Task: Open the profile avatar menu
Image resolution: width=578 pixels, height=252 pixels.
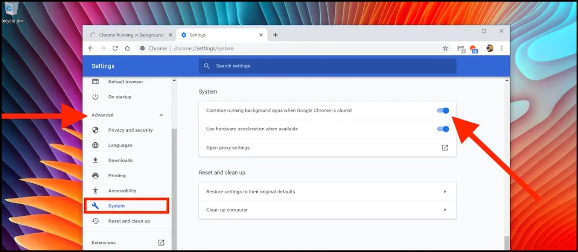Action: coord(490,48)
